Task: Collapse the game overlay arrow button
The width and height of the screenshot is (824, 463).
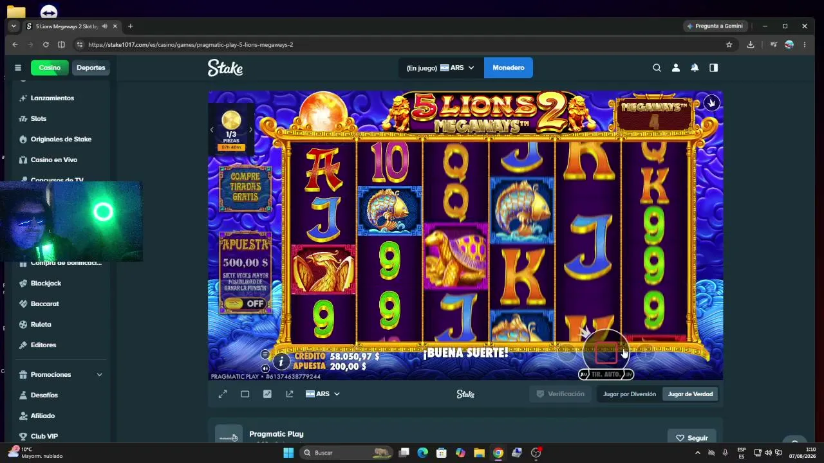Action: click(711, 103)
